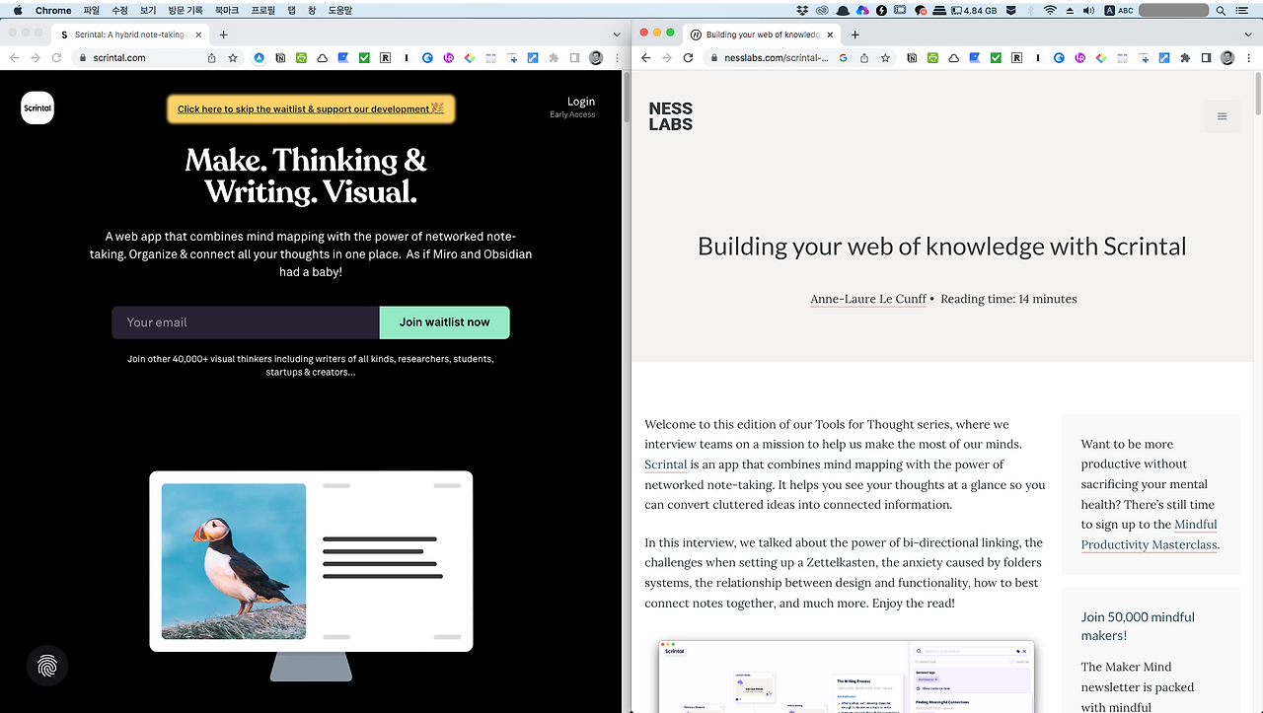Open the Notion extension in the Ness Labs window
Viewport: 1263px width, 713px height.
click(912, 58)
